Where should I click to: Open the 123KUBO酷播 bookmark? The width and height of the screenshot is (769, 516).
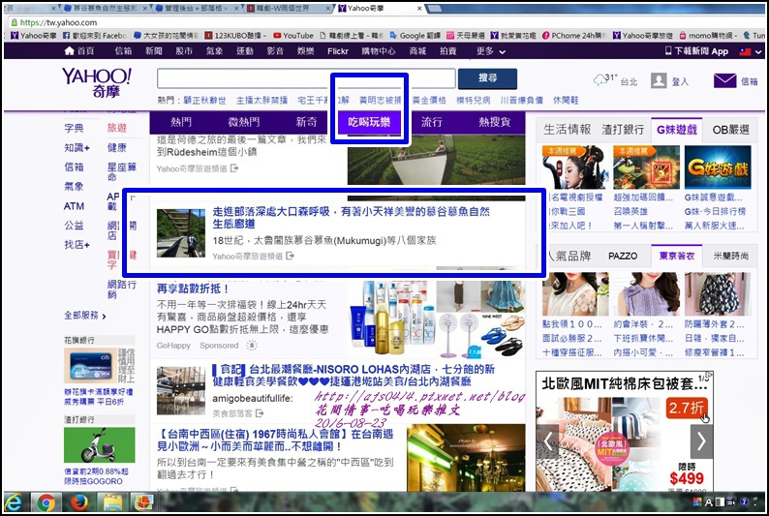coord(235,35)
